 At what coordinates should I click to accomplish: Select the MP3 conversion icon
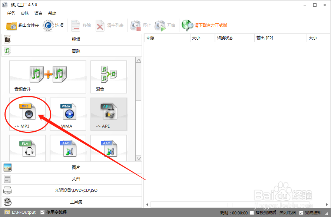[x=27, y=113]
